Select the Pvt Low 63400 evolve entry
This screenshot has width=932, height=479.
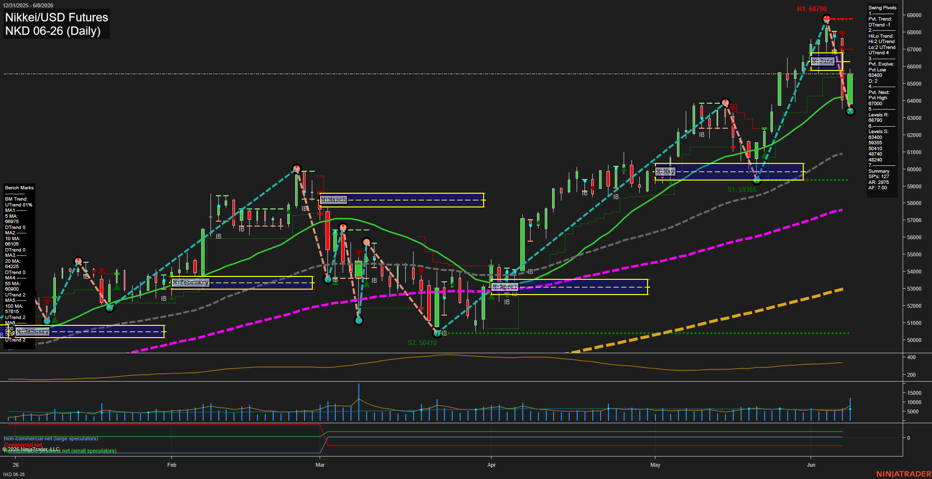pos(877,72)
